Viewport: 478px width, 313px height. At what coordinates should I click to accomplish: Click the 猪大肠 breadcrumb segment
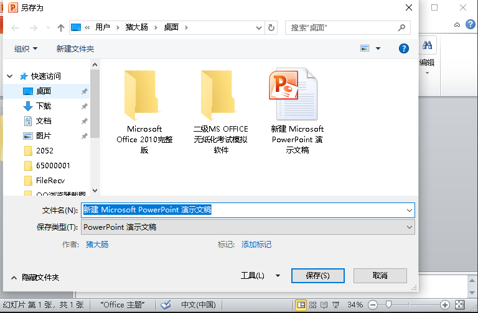tap(136, 27)
